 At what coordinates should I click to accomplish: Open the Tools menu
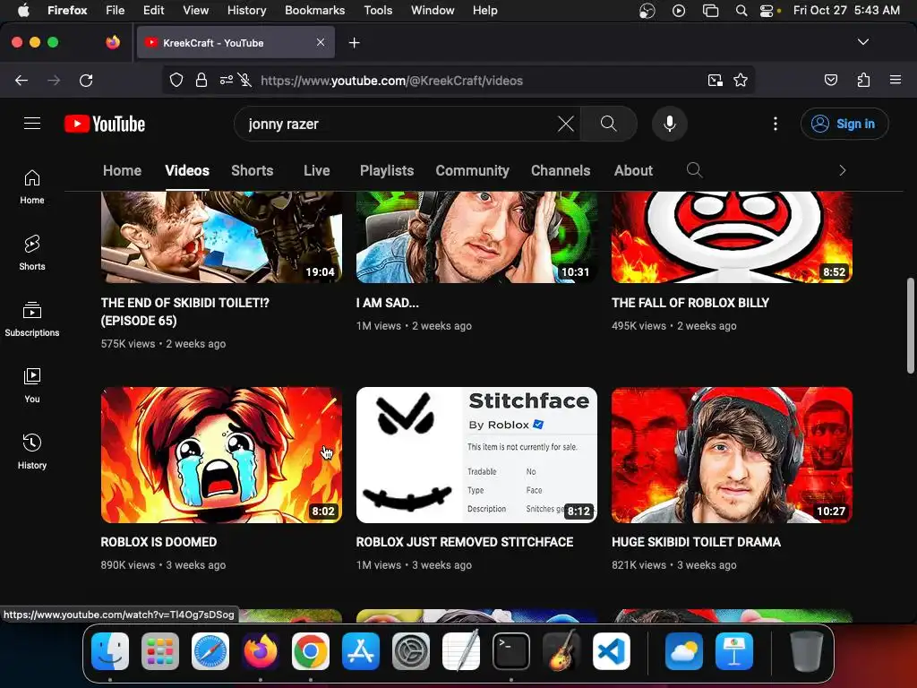[378, 10]
